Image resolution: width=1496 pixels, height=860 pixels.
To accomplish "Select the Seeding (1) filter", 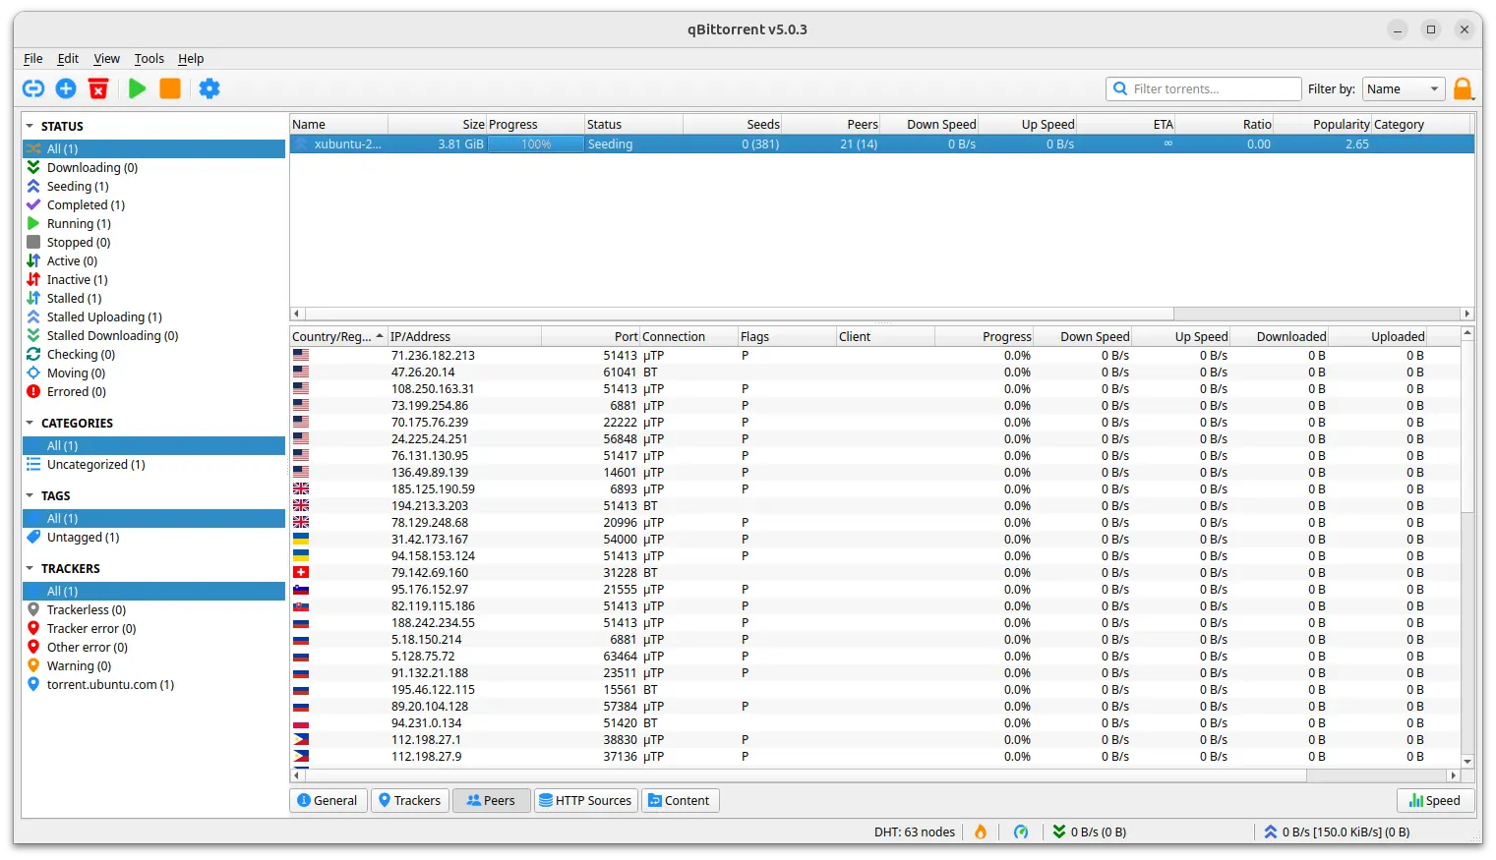I will click(x=153, y=187).
